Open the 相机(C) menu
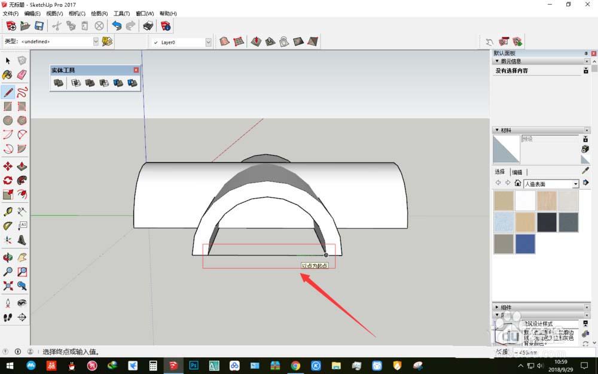Screen dimensions: 598x374 (x=77, y=13)
